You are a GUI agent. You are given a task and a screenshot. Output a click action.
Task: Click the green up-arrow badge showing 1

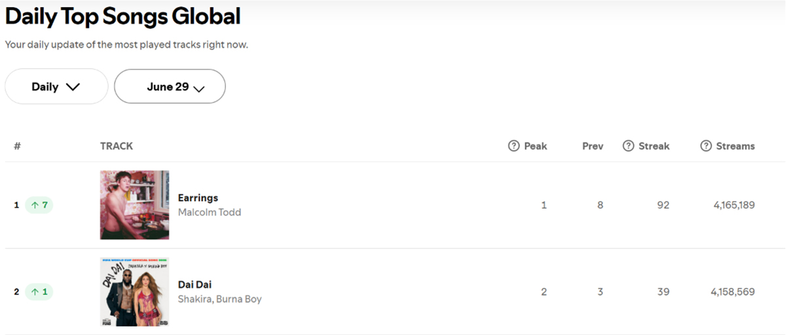39,292
